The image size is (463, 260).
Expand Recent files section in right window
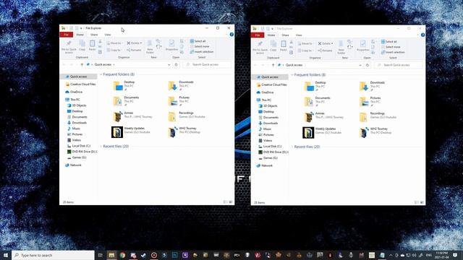(x=292, y=147)
